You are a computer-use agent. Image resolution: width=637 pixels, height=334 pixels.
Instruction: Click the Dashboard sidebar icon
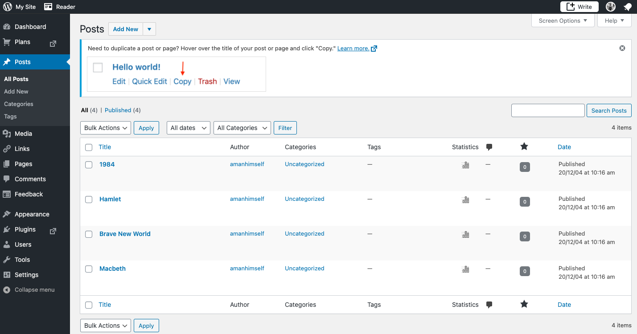point(7,27)
